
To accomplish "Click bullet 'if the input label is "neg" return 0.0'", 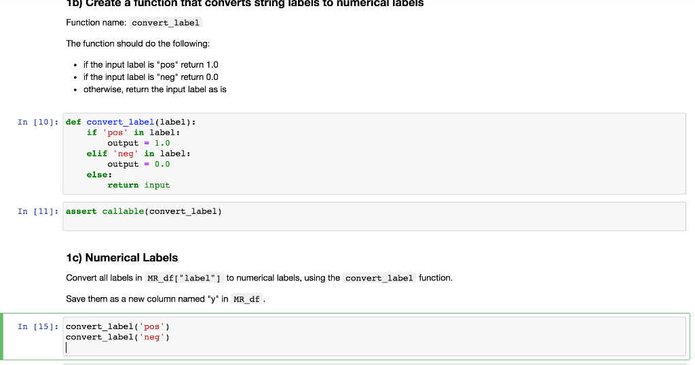I will [151, 77].
